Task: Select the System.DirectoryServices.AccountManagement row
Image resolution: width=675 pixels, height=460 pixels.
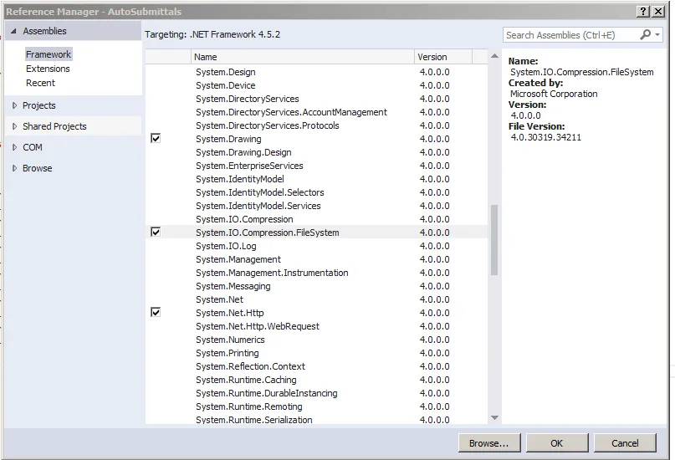Action: click(316, 112)
